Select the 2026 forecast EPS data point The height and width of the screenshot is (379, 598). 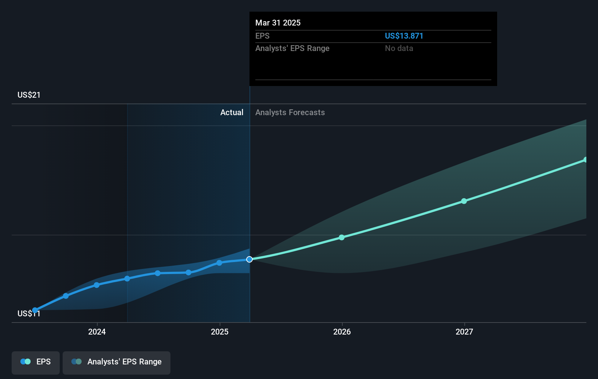(x=342, y=238)
